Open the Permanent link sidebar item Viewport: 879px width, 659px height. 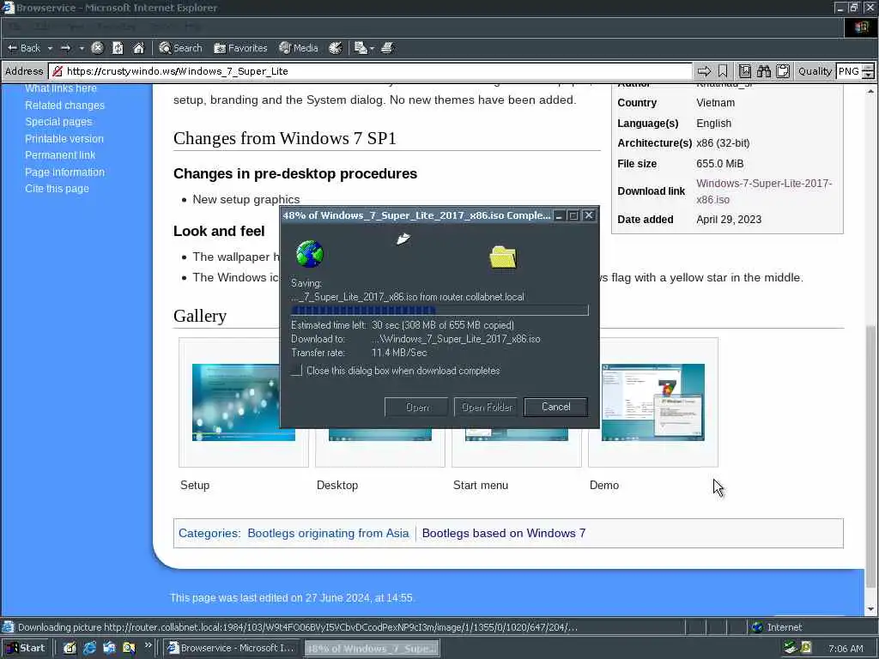coord(60,154)
